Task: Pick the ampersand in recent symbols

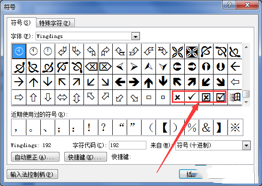Action: (x=206, y=127)
